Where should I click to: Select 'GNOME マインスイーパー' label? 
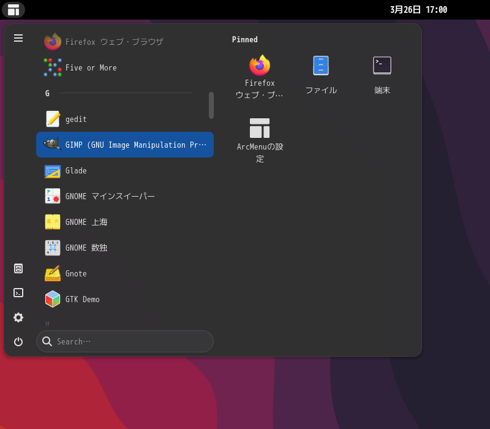(110, 196)
